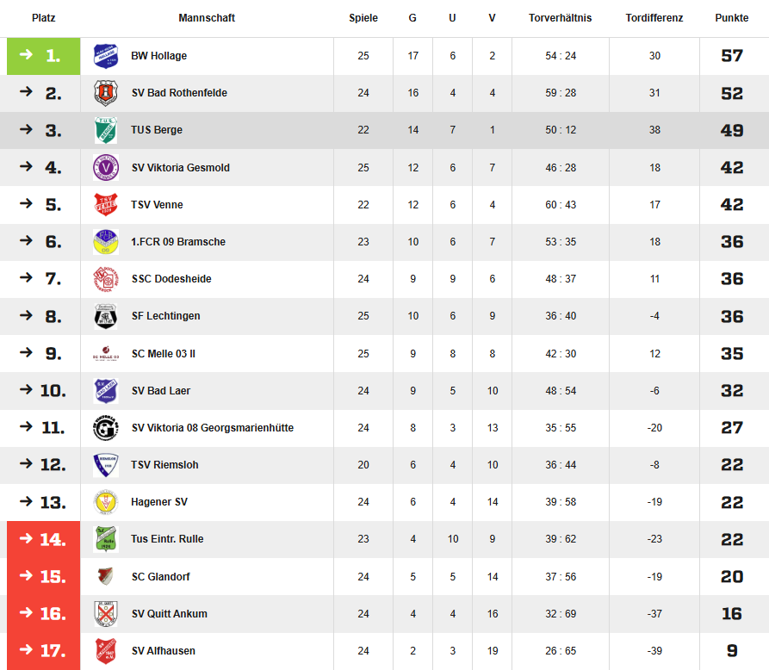Open SV Viktoria 08 Georgsmarienhütte team link
769x670 pixels.
pos(212,428)
